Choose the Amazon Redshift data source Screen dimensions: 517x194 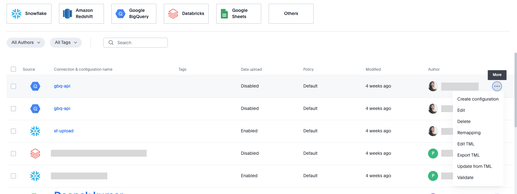pos(81,14)
